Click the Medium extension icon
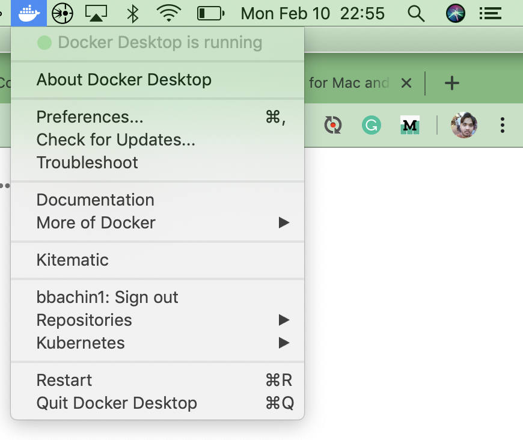Viewport: 523px width, 440px height. point(410,125)
